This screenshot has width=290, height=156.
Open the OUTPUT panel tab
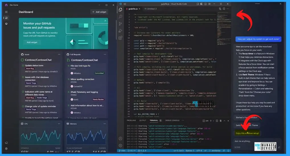tap(143, 121)
